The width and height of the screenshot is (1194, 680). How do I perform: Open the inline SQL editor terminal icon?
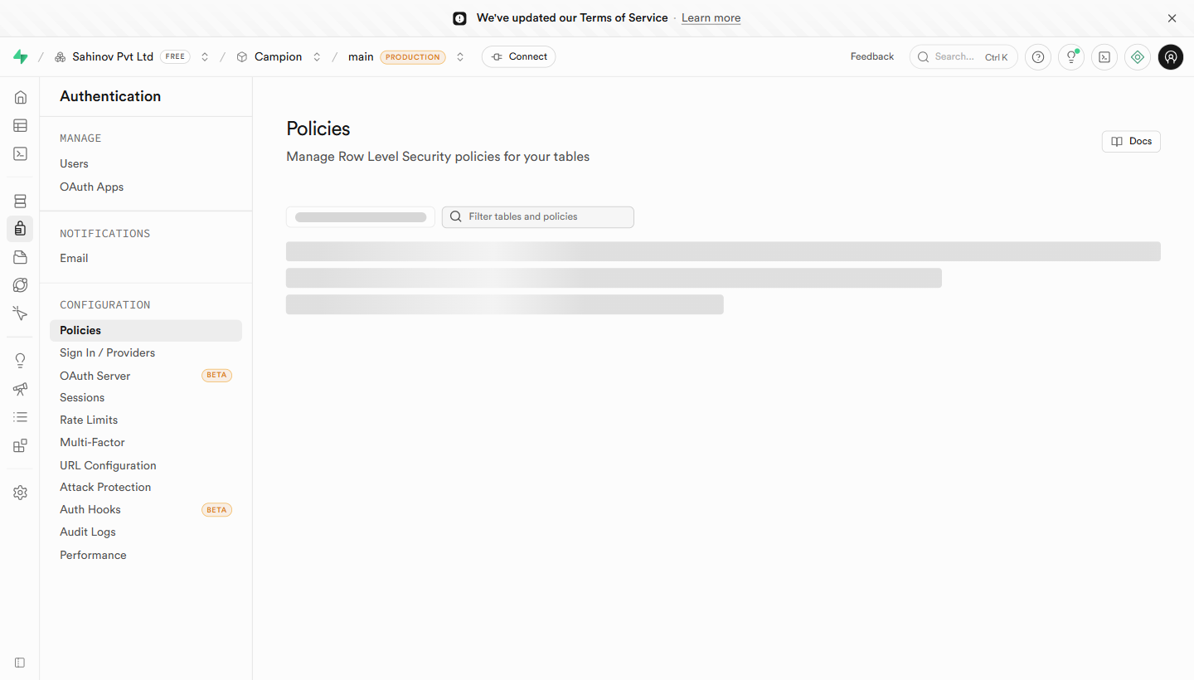[1104, 57]
